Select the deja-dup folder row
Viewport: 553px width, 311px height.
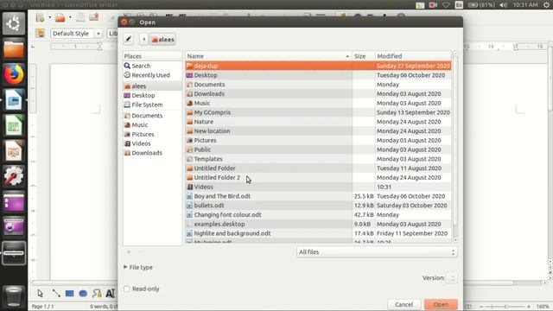tap(318, 66)
